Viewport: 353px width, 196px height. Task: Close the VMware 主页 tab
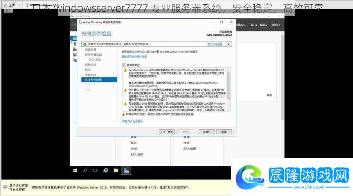19,5
